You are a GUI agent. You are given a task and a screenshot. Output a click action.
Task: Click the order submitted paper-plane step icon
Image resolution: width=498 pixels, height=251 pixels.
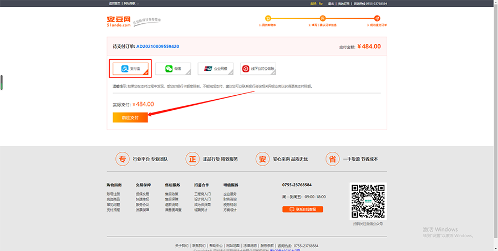pyautogui.click(x=377, y=18)
